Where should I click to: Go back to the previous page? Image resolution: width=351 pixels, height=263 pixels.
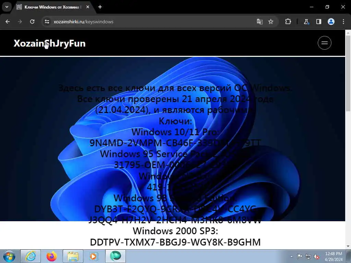click(x=8, y=22)
